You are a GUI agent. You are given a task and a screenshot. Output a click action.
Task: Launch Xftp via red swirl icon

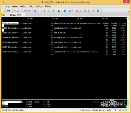click(x=77, y=11)
